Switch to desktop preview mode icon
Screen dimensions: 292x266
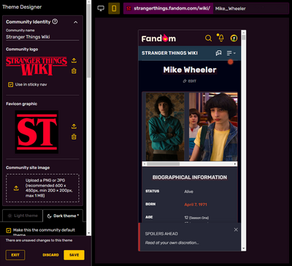point(101,8)
